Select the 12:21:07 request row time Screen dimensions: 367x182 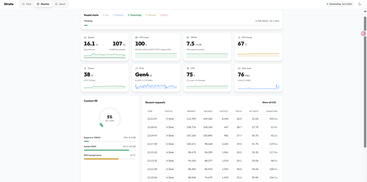coord(152,119)
